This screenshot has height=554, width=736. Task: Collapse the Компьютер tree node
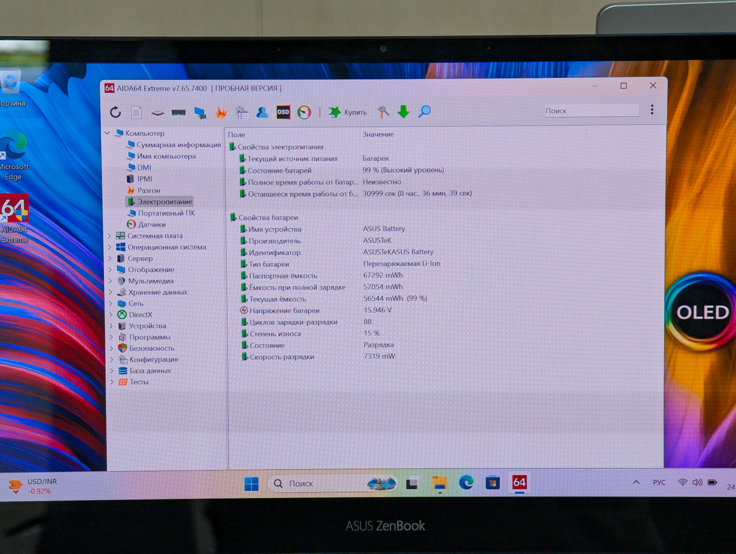tap(107, 133)
